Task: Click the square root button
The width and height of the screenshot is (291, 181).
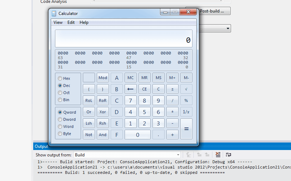Action: click(x=186, y=89)
